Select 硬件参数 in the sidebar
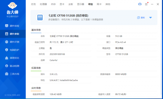This screenshot has width=163, height=99. 13,34
